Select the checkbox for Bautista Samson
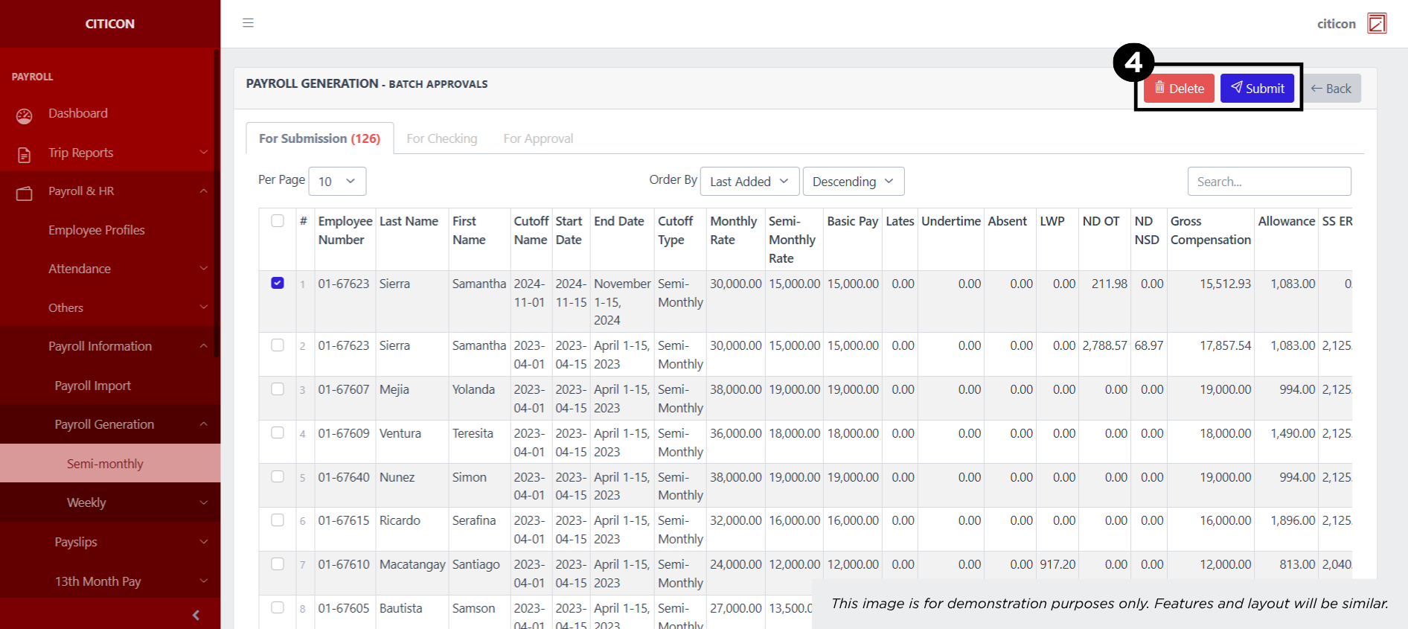This screenshot has height=629, width=1408. click(x=278, y=607)
